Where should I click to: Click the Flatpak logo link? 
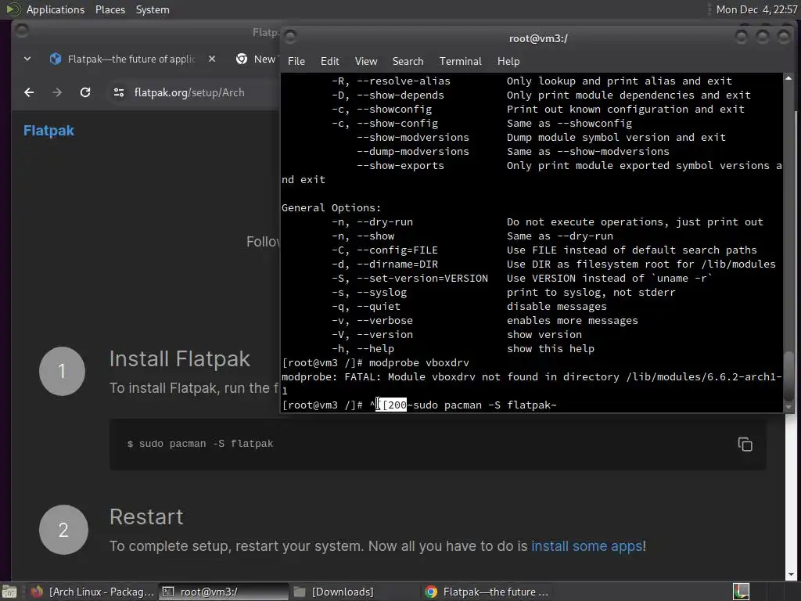tap(49, 131)
